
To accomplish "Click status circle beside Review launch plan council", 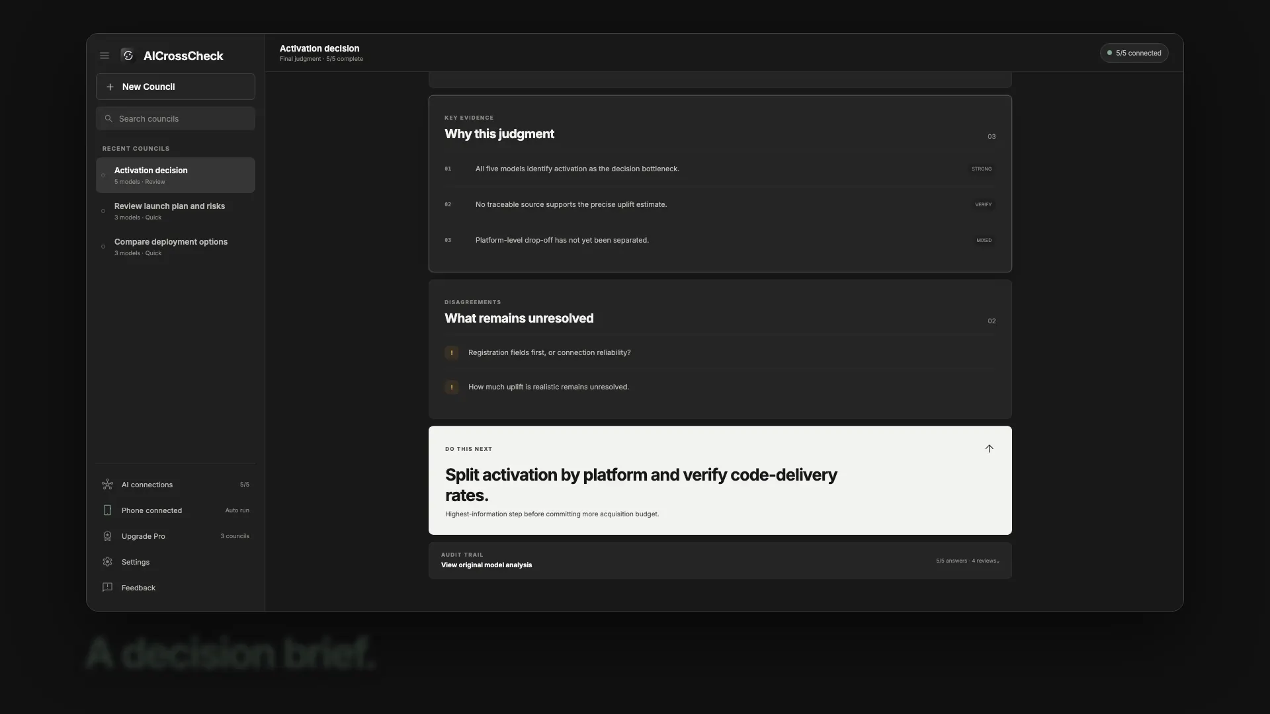I will pos(103,211).
